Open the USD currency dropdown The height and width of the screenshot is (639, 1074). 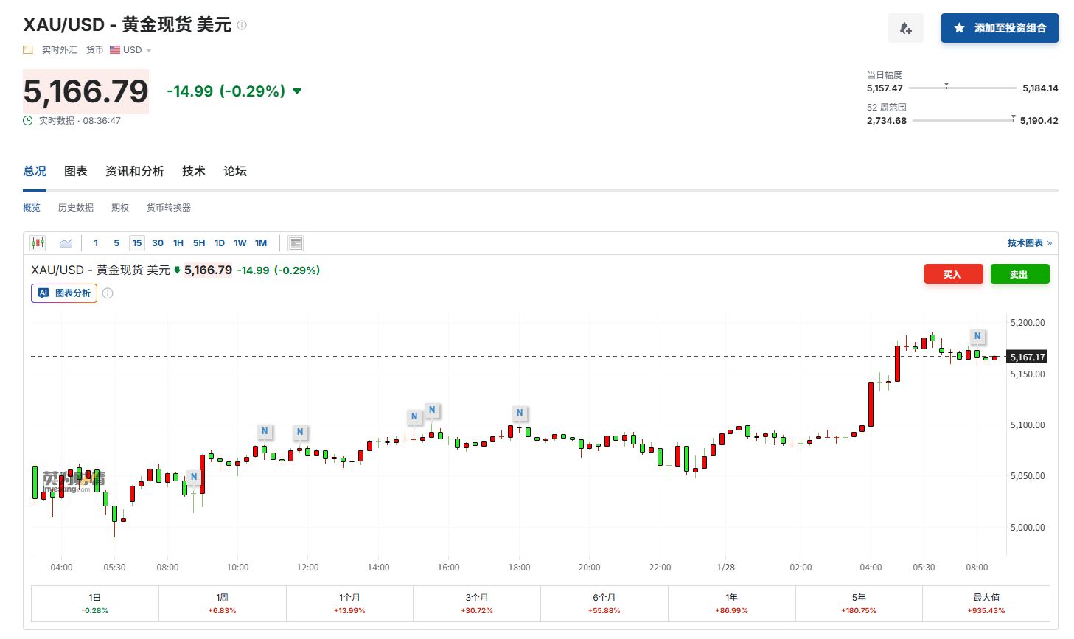(131, 50)
